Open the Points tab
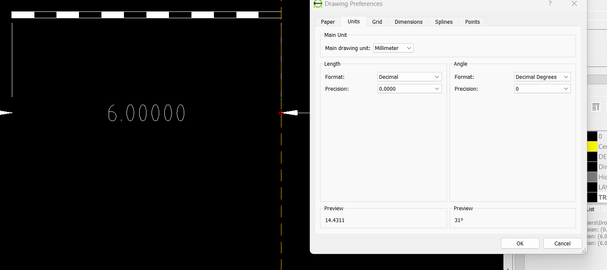 click(472, 22)
